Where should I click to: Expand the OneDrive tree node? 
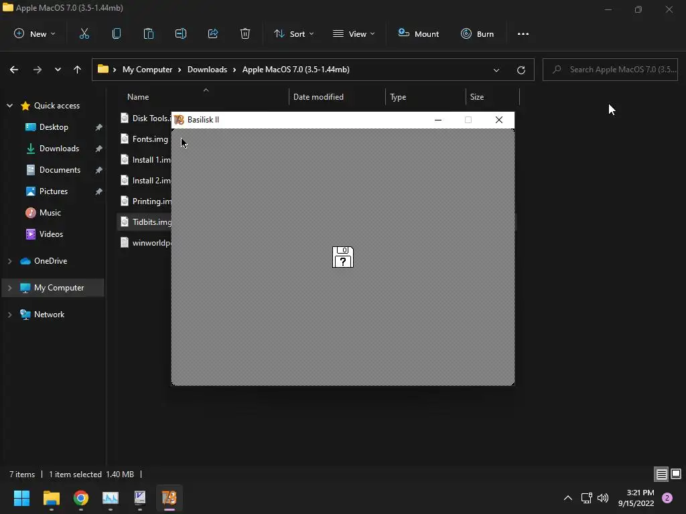pos(9,261)
